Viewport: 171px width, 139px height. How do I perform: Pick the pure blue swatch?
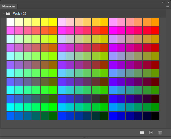pos(113,116)
